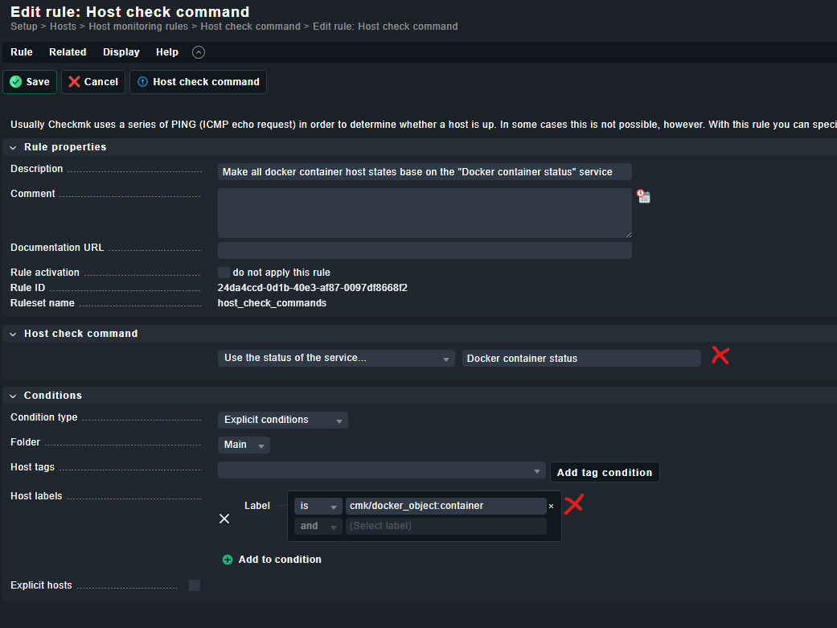Image resolution: width=837 pixels, height=628 pixels.
Task: Click the red X beside the docker_object label
Action: point(573,504)
